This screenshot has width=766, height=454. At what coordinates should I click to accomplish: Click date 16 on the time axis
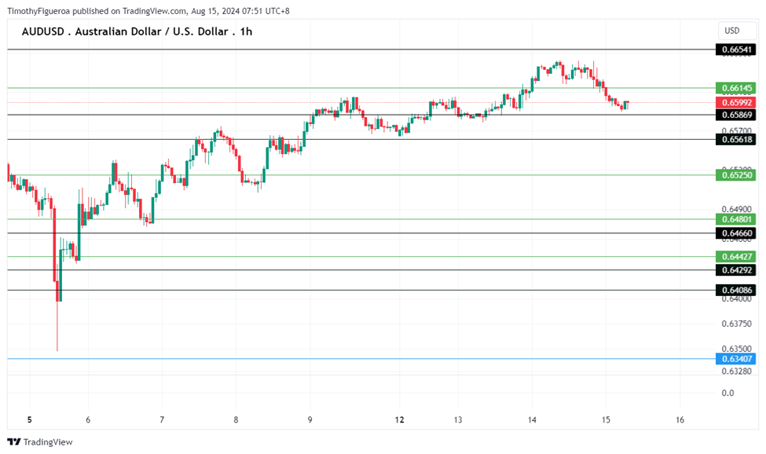(680, 420)
